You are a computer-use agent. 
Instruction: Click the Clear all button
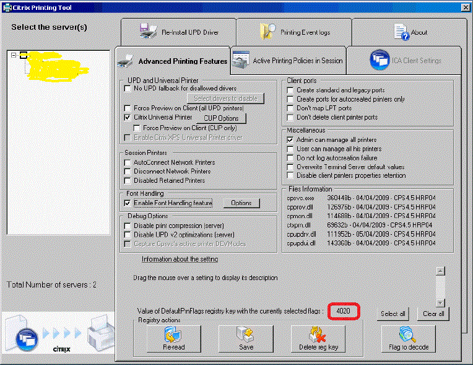click(x=433, y=314)
